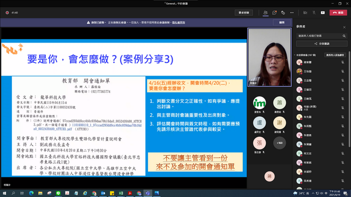Open the notification center icon
351x197 pixels.
[345, 193]
